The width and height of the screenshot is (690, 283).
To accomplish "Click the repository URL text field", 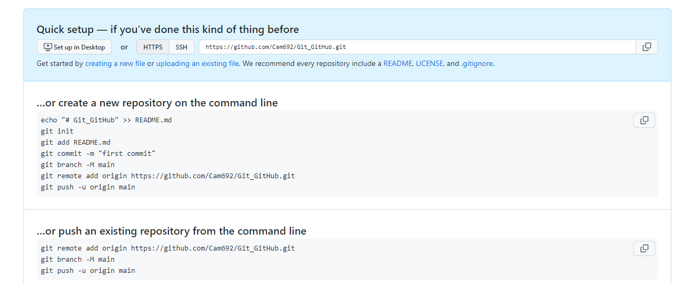I will (x=416, y=47).
